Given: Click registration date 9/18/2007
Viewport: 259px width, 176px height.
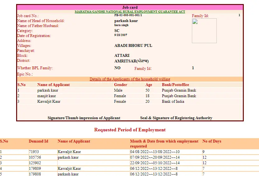Looking at the screenshot, I should [121, 35].
